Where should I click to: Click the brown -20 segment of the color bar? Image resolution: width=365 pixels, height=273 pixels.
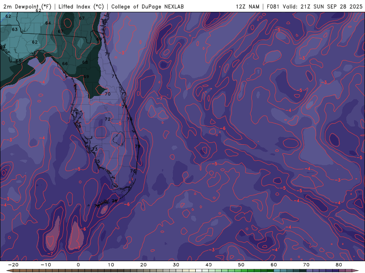click(16, 271)
